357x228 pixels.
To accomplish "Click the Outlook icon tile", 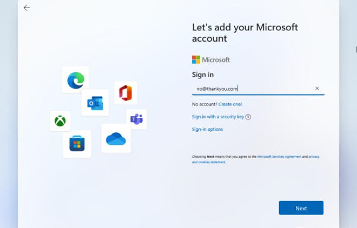I will (x=95, y=103).
